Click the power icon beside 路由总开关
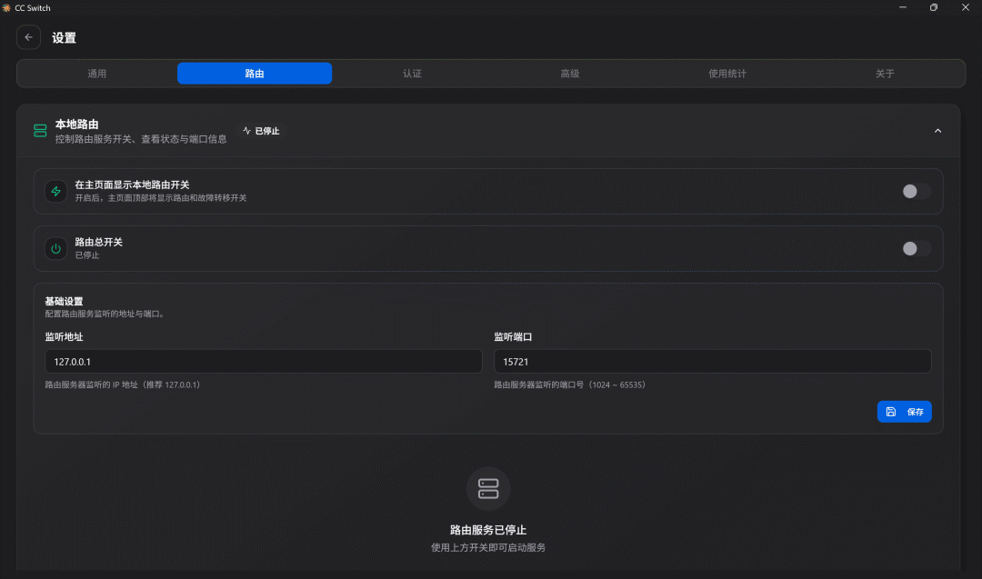Image resolution: width=982 pixels, height=579 pixels. pos(55,248)
